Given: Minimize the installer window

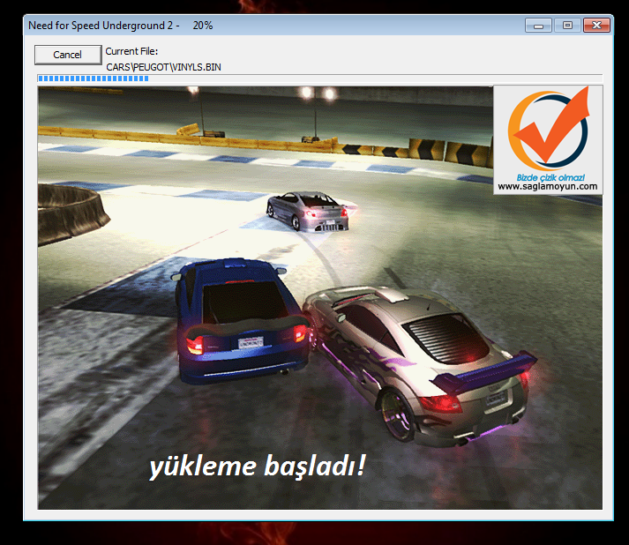Looking at the screenshot, I should [538, 26].
